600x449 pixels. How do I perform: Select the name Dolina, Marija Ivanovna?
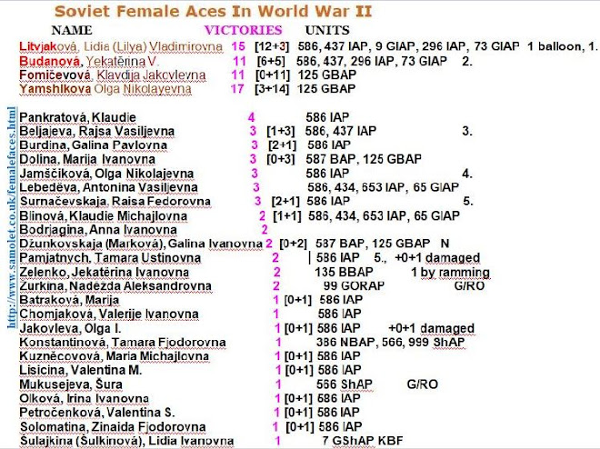click(x=87, y=159)
